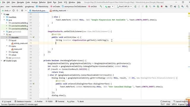Viewport: 190px width, 107px height.
Task: Click the CRLF line separator status
Action: pyautogui.click(x=168, y=104)
